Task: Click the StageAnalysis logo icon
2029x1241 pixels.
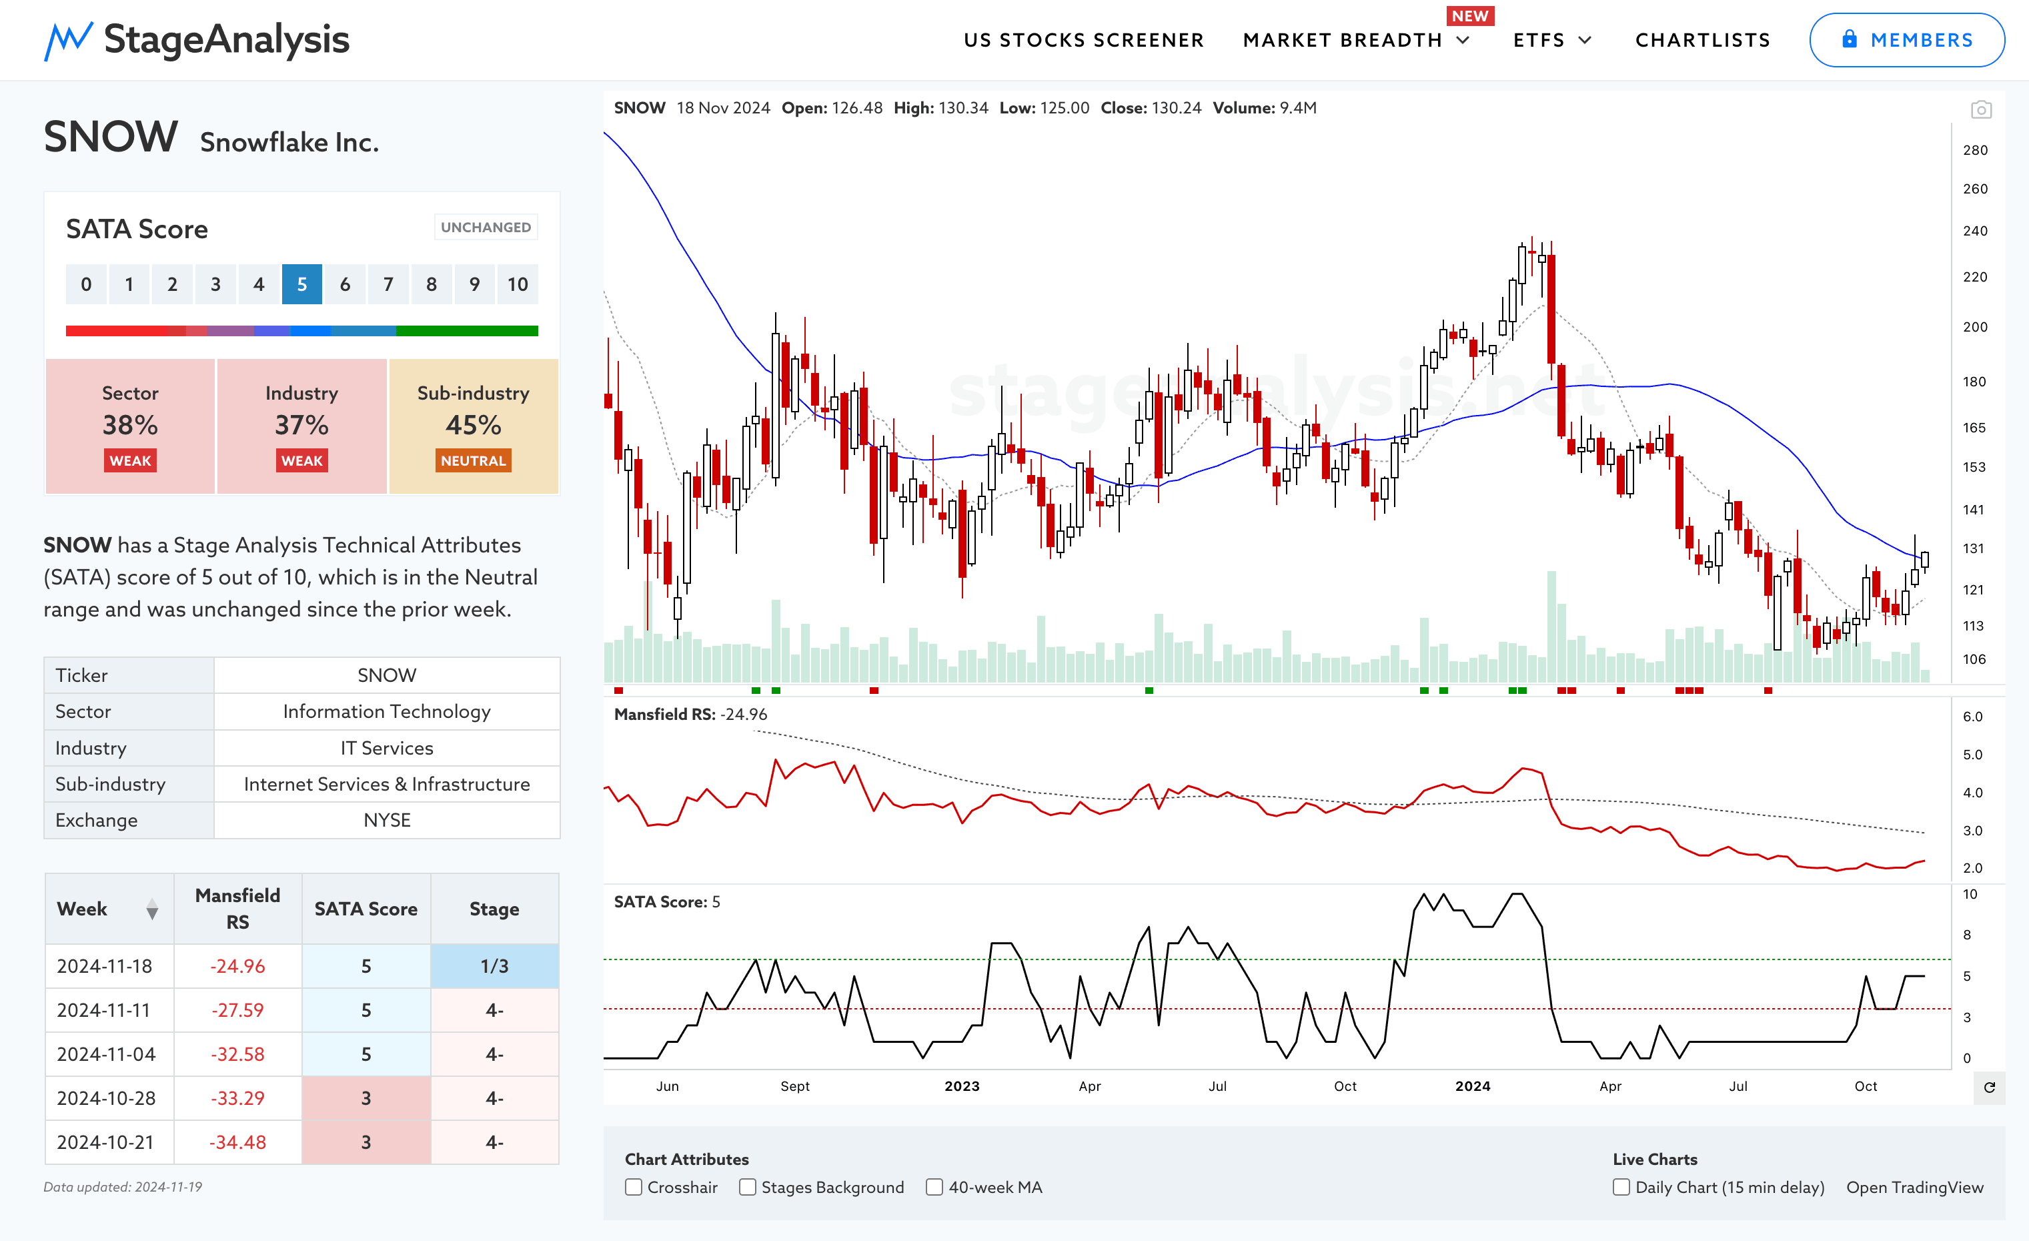Action: (x=68, y=40)
